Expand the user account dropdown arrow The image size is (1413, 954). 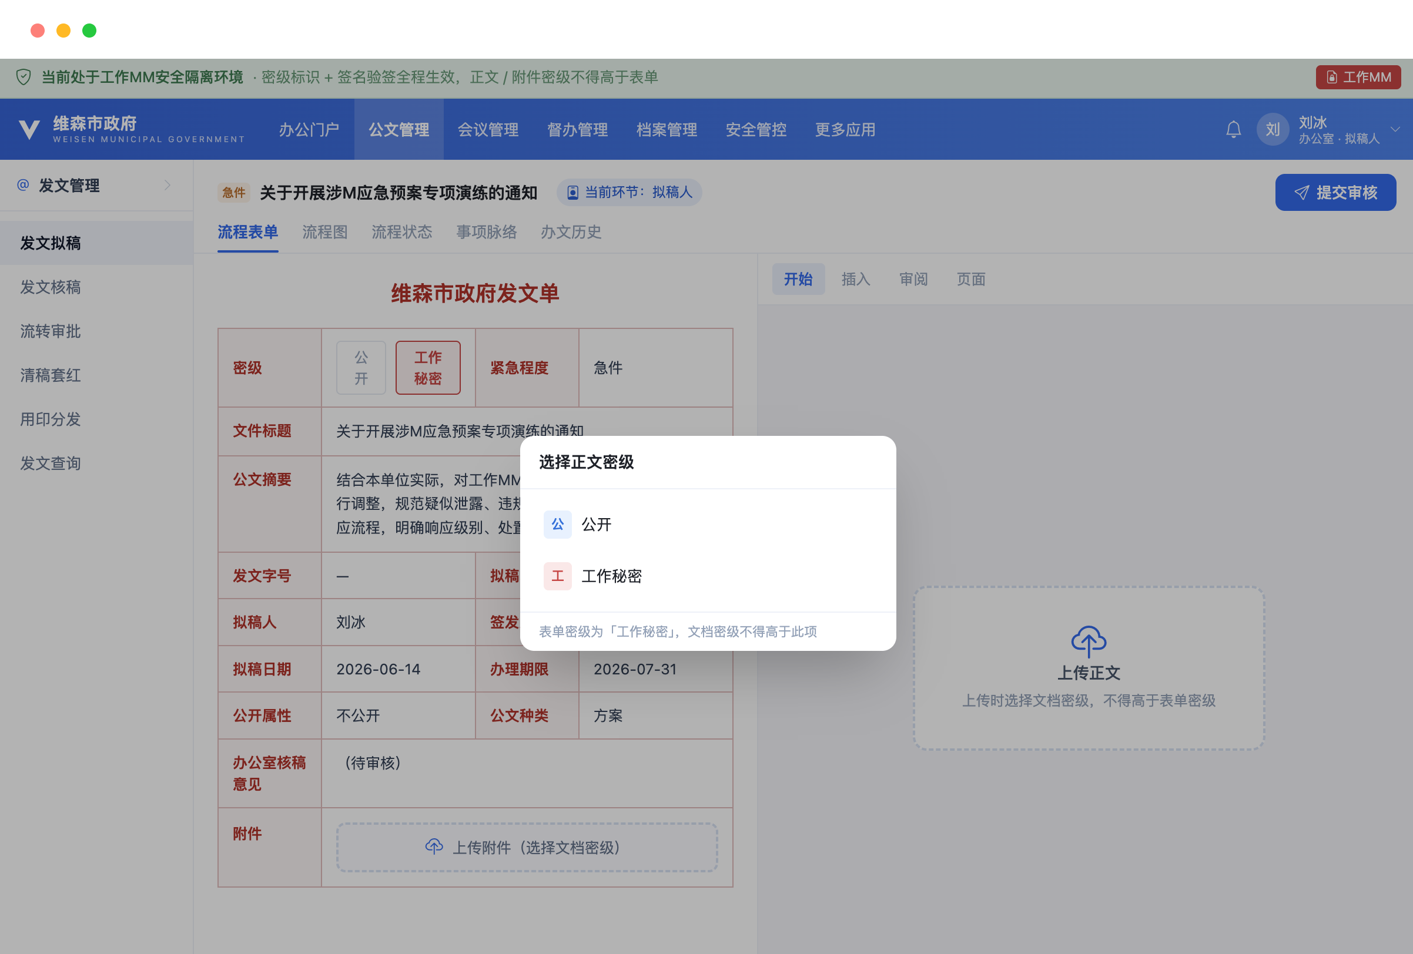click(1395, 129)
